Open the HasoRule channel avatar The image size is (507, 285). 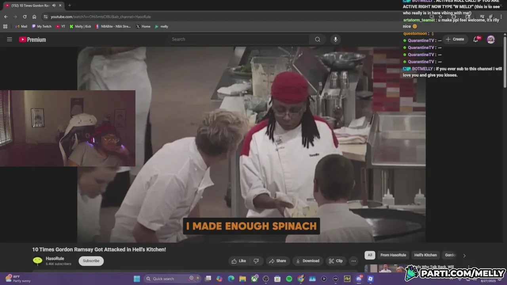click(x=38, y=261)
